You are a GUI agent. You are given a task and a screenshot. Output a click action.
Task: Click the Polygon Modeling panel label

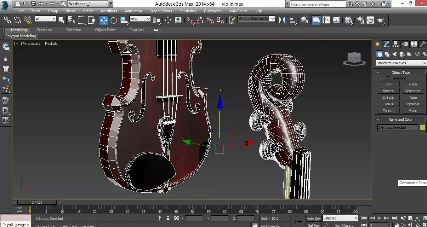[x=21, y=36]
